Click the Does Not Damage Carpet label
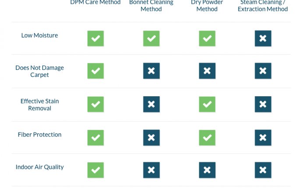The image size is (302, 188). (x=39, y=71)
